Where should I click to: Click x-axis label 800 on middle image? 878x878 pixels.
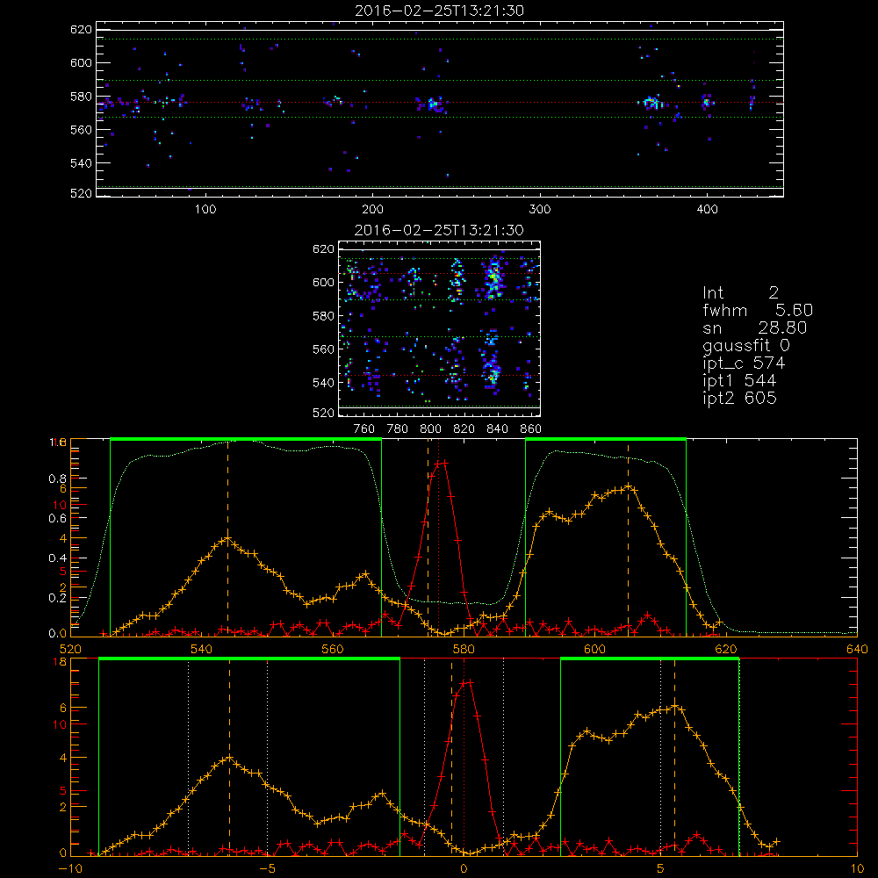(430, 429)
